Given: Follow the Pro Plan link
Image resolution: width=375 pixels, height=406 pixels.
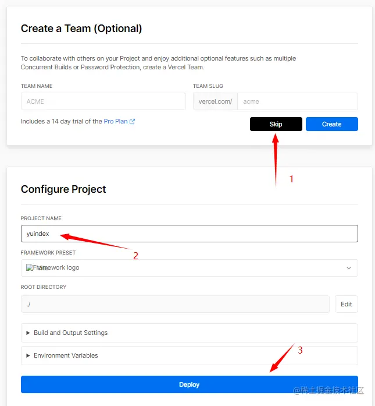Looking at the screenshot, I should click(x=116, y=122).
